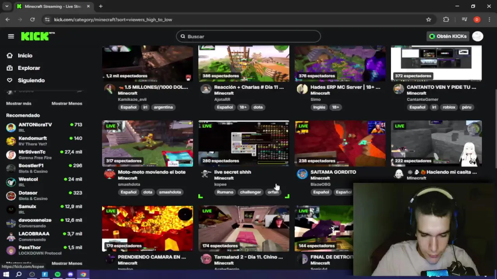
Task: Open SAITAMA GORDITO stream thumbnail
Action: click(340, 143)
